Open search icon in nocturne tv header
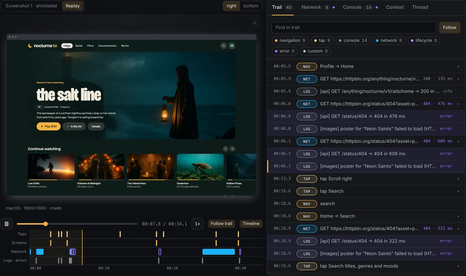 [x=223, y=46]
